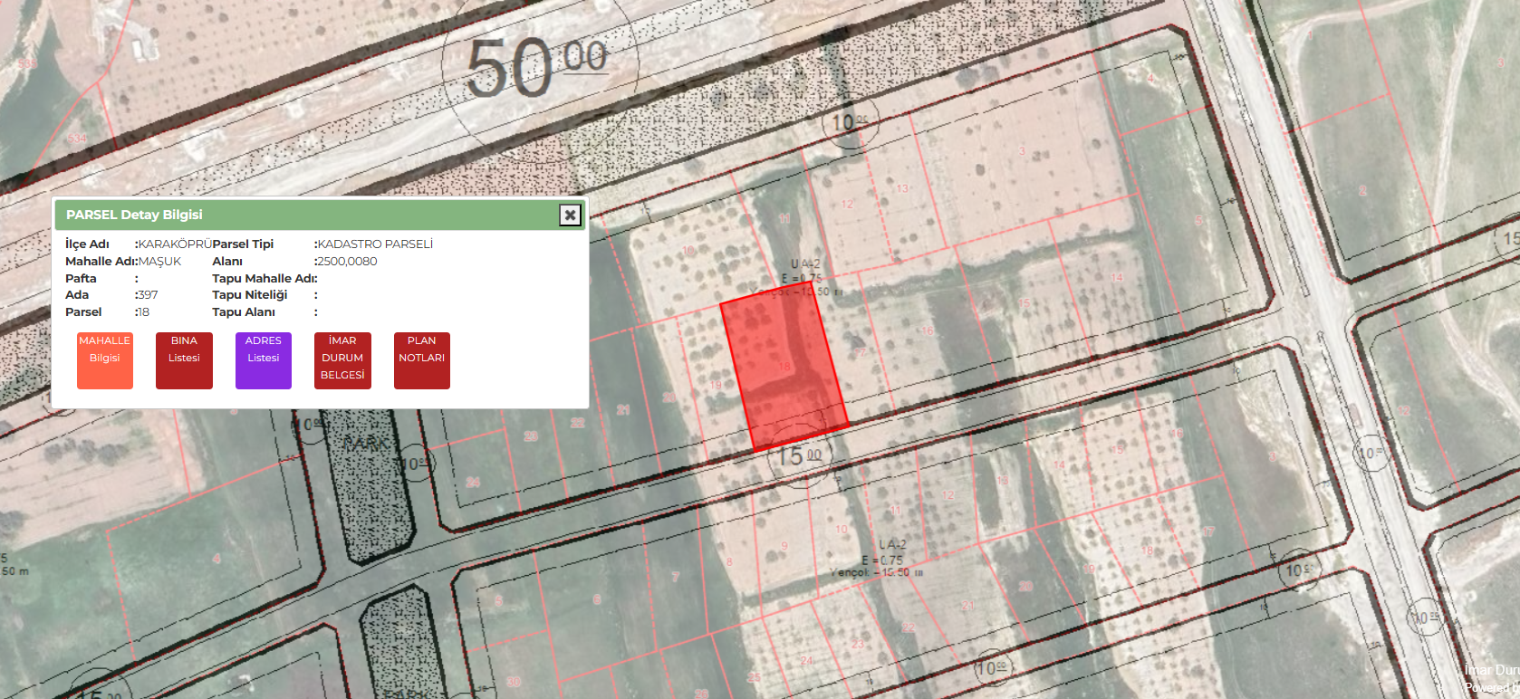Open İMAR DURUM BELGESİ document button
Image resolution: width=1520 pixels, height=699 pixels.
tap(342, 360)
